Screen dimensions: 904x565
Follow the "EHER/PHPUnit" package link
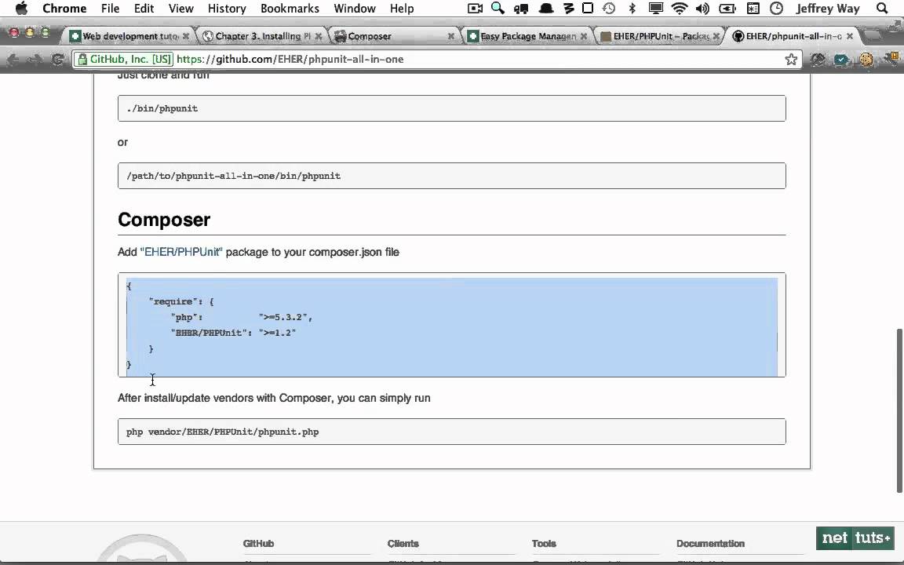pos(181,252)
